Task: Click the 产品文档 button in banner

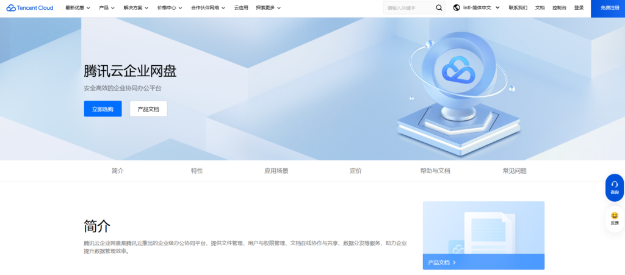Action: (148, 109)
